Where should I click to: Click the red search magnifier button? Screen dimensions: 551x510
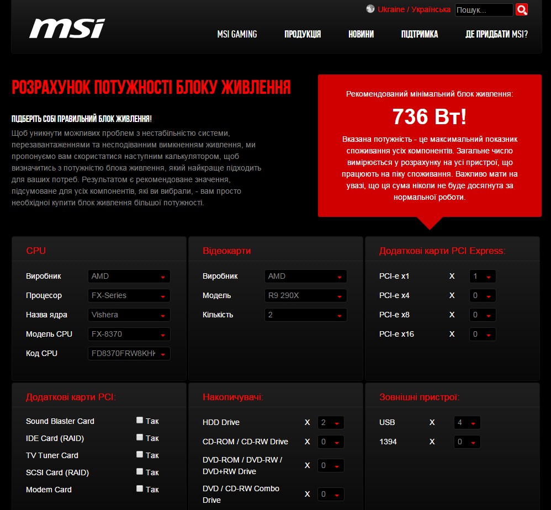click(522, 9)
